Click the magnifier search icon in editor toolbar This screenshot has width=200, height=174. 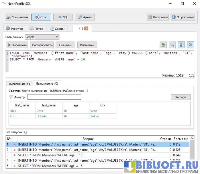(x=172, y=45)
